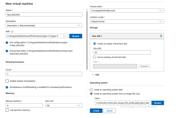Click the Create button
The image size is (188, 118).
[x=96, y=111]
